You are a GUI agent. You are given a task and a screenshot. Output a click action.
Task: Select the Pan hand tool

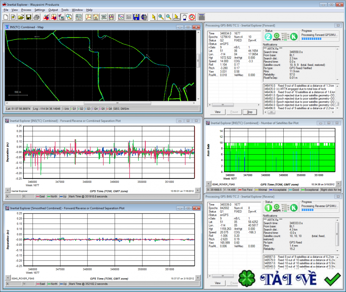183,17
